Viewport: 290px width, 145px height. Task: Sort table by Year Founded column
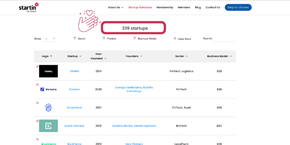(x=98, y=56)
